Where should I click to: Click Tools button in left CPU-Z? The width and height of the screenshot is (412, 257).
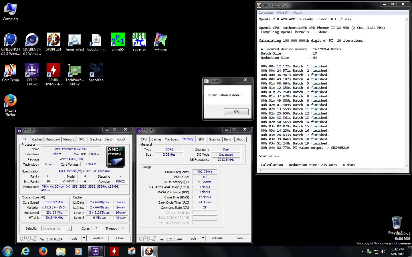74,238
